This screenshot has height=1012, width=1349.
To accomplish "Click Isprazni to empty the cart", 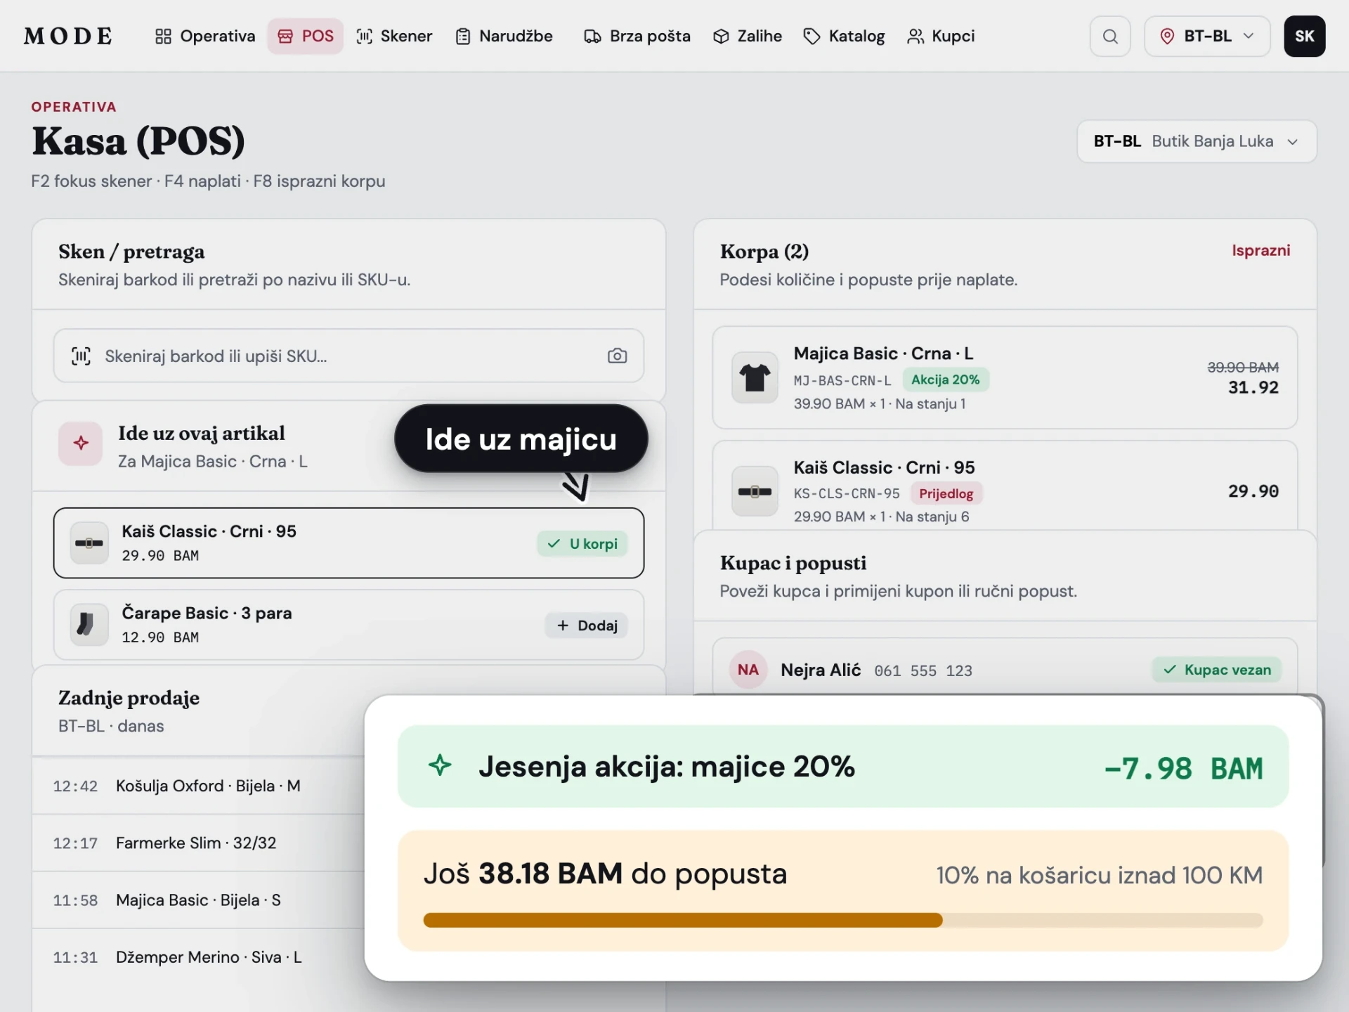I will coord(1260,250).
